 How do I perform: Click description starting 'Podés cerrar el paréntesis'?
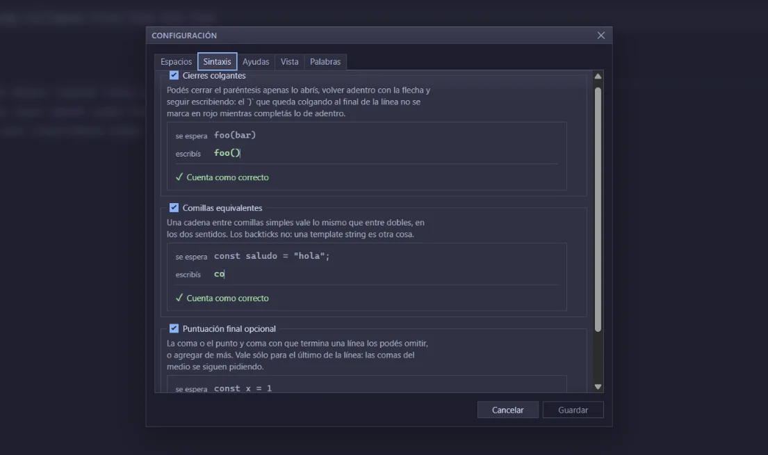pyautogui.click(x=298, y=102)
